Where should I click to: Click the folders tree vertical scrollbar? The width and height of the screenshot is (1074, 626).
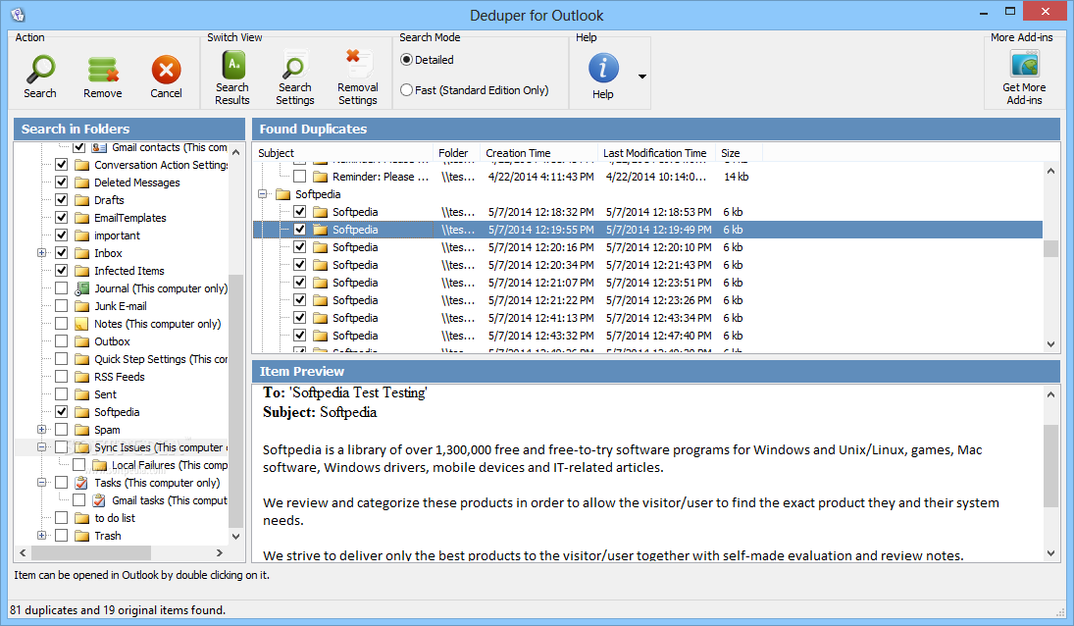[235, 400]
